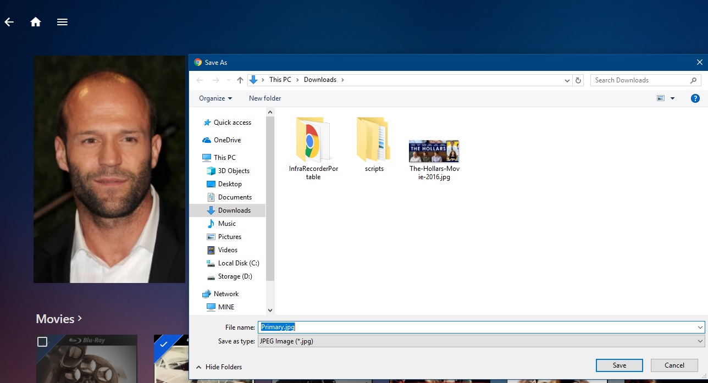
Task: Open the scripts folder
Action: [374, 140]
